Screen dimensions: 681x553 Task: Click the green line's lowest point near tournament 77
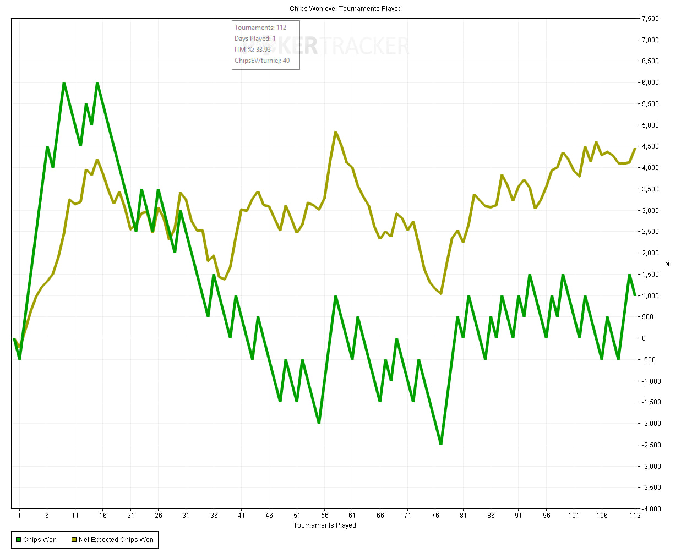pos(441,444)
